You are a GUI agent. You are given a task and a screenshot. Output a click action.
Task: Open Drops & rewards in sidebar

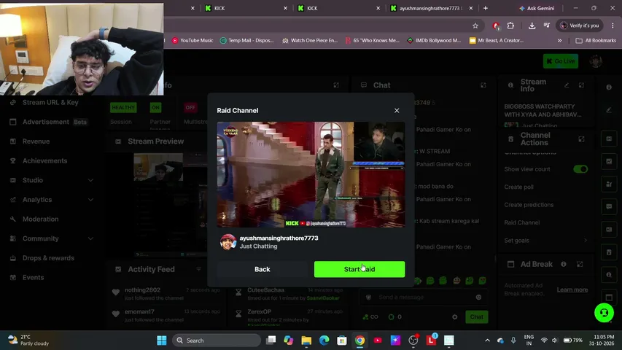tap(48, 258)
